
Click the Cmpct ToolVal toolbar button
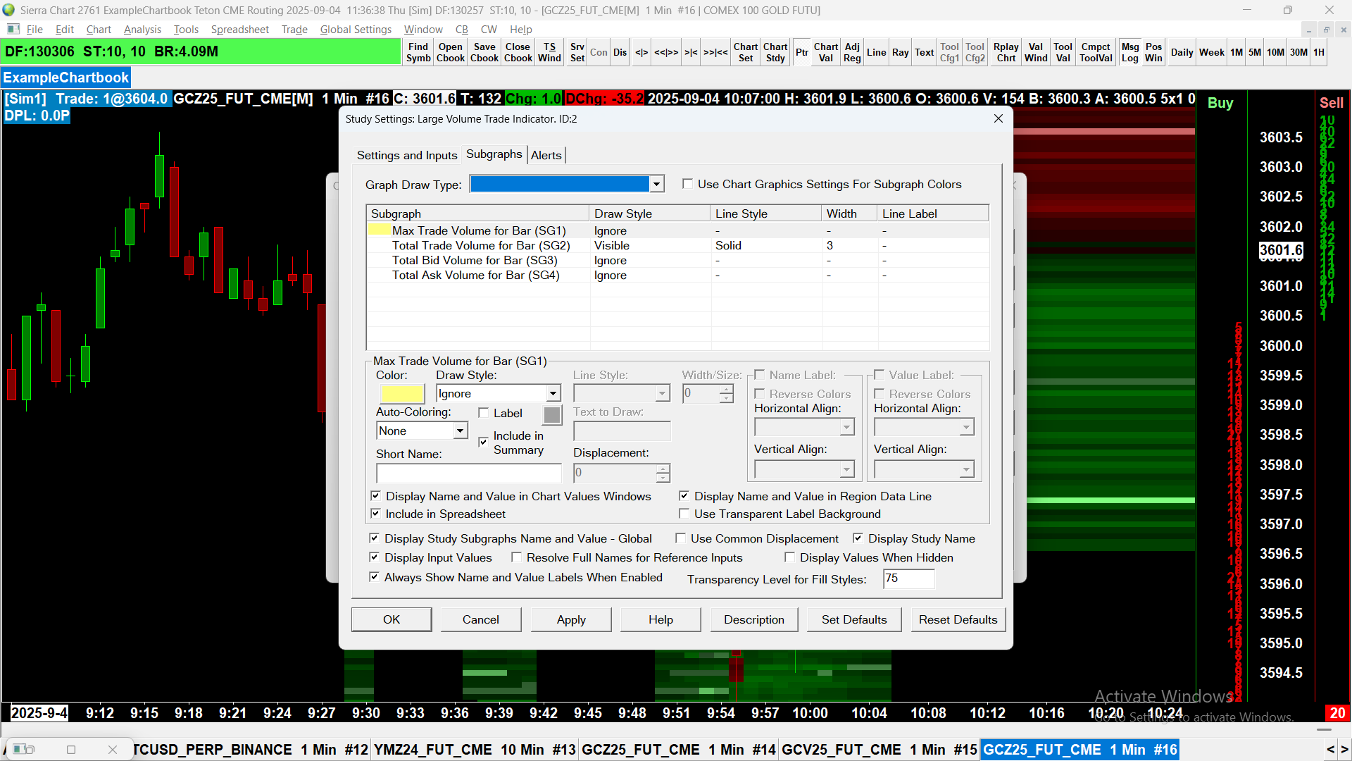point(1096,52)
